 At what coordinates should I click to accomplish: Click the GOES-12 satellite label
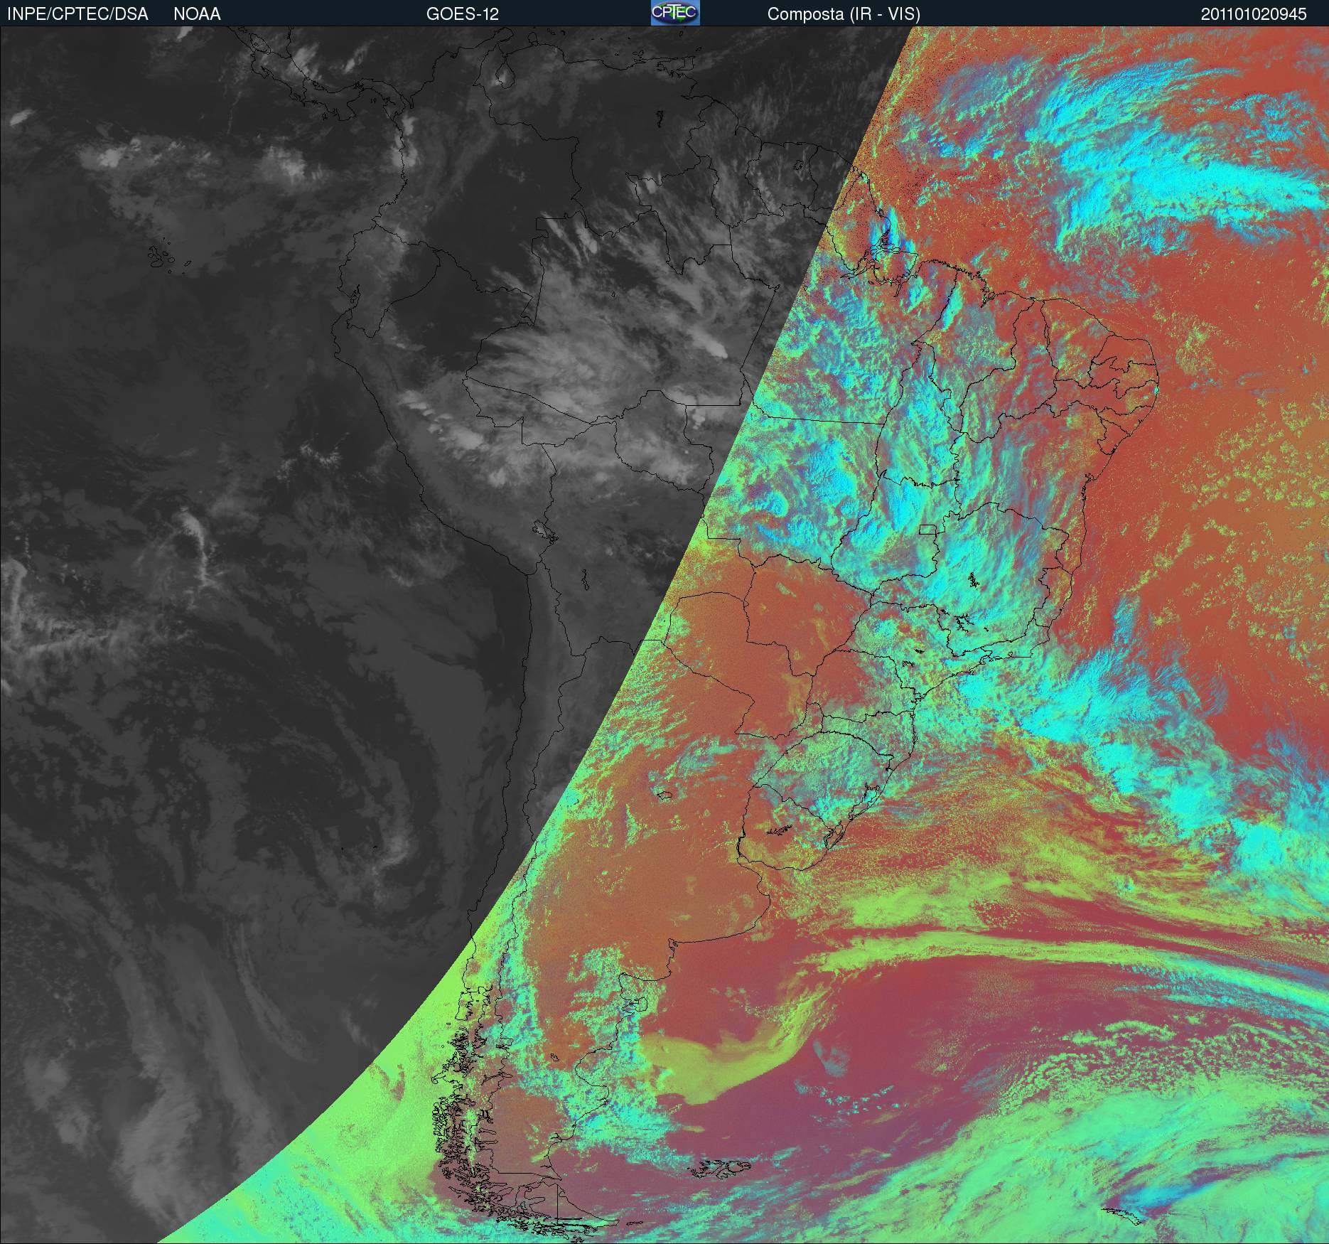(x=462, y=14)
